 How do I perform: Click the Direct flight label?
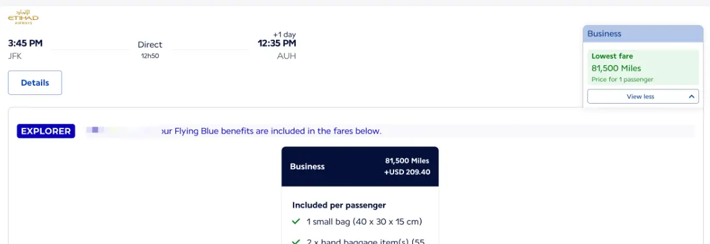(x=150, y=45)
